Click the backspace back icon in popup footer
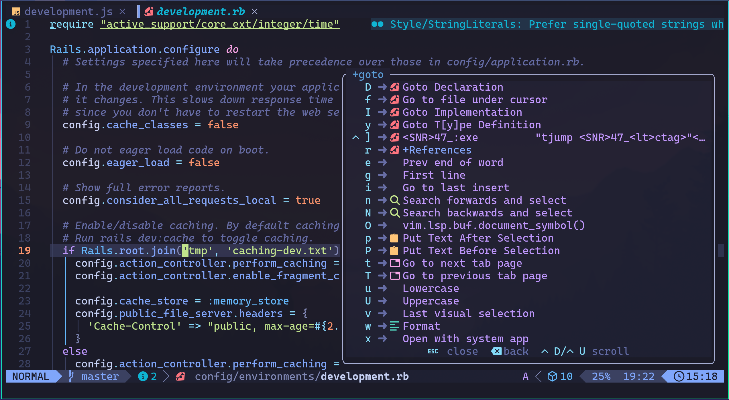This screenshot has height=400, width=729. tap(496, 351)
